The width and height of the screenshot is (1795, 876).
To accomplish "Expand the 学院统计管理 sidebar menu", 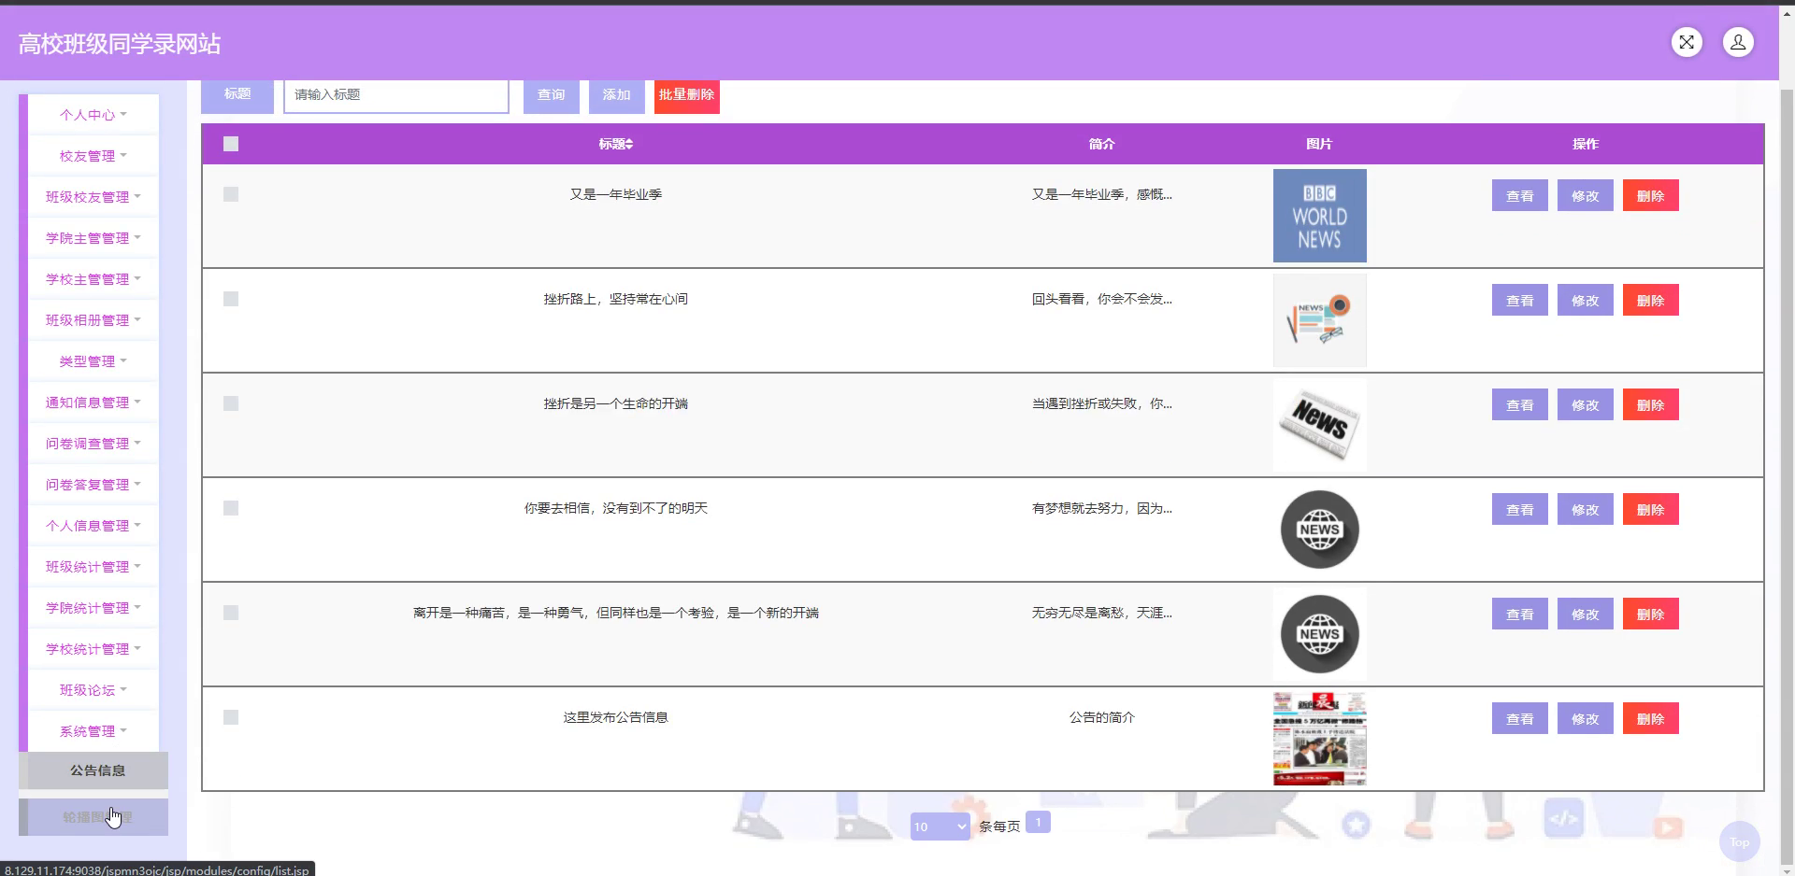I will [x=93, y=608].
